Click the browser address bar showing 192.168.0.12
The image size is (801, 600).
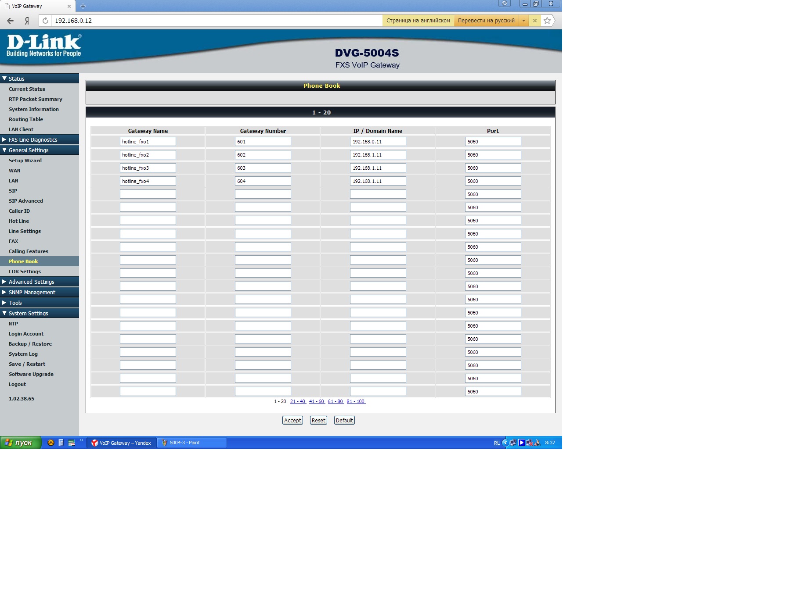pos(217,21)
